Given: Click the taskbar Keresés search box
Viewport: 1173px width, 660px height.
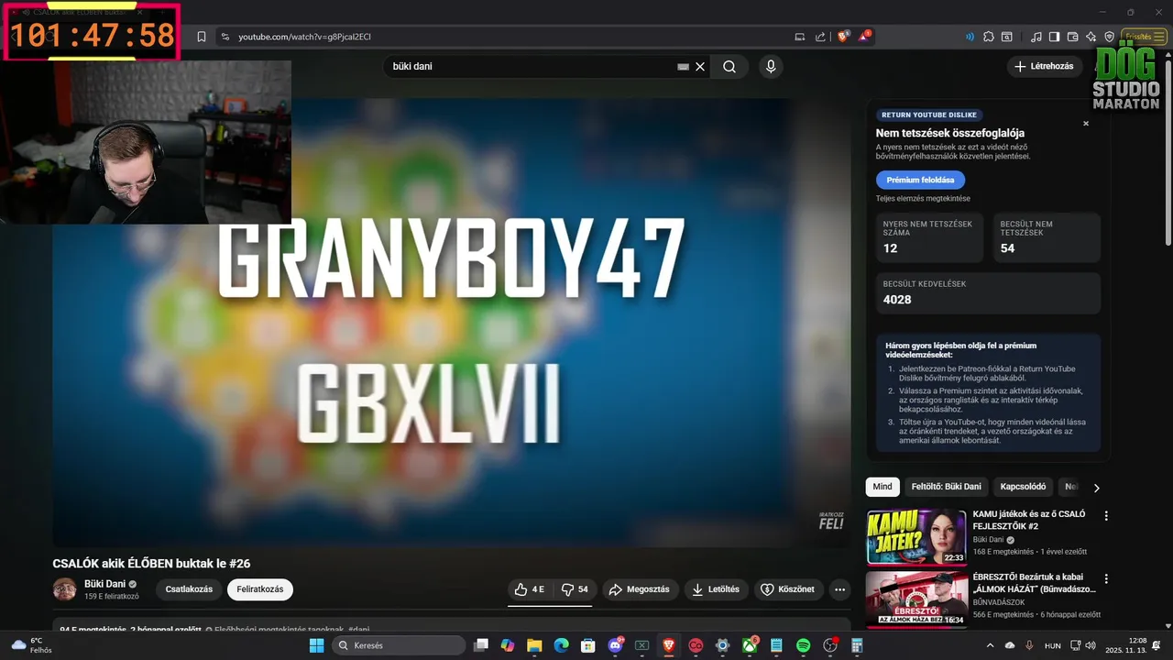Looking at the screenshot, I should (x=398, y=645).
